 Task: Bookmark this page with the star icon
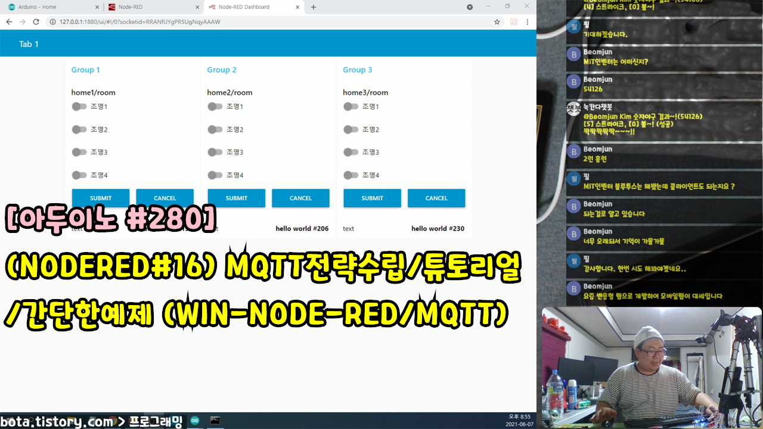(497, 21)
